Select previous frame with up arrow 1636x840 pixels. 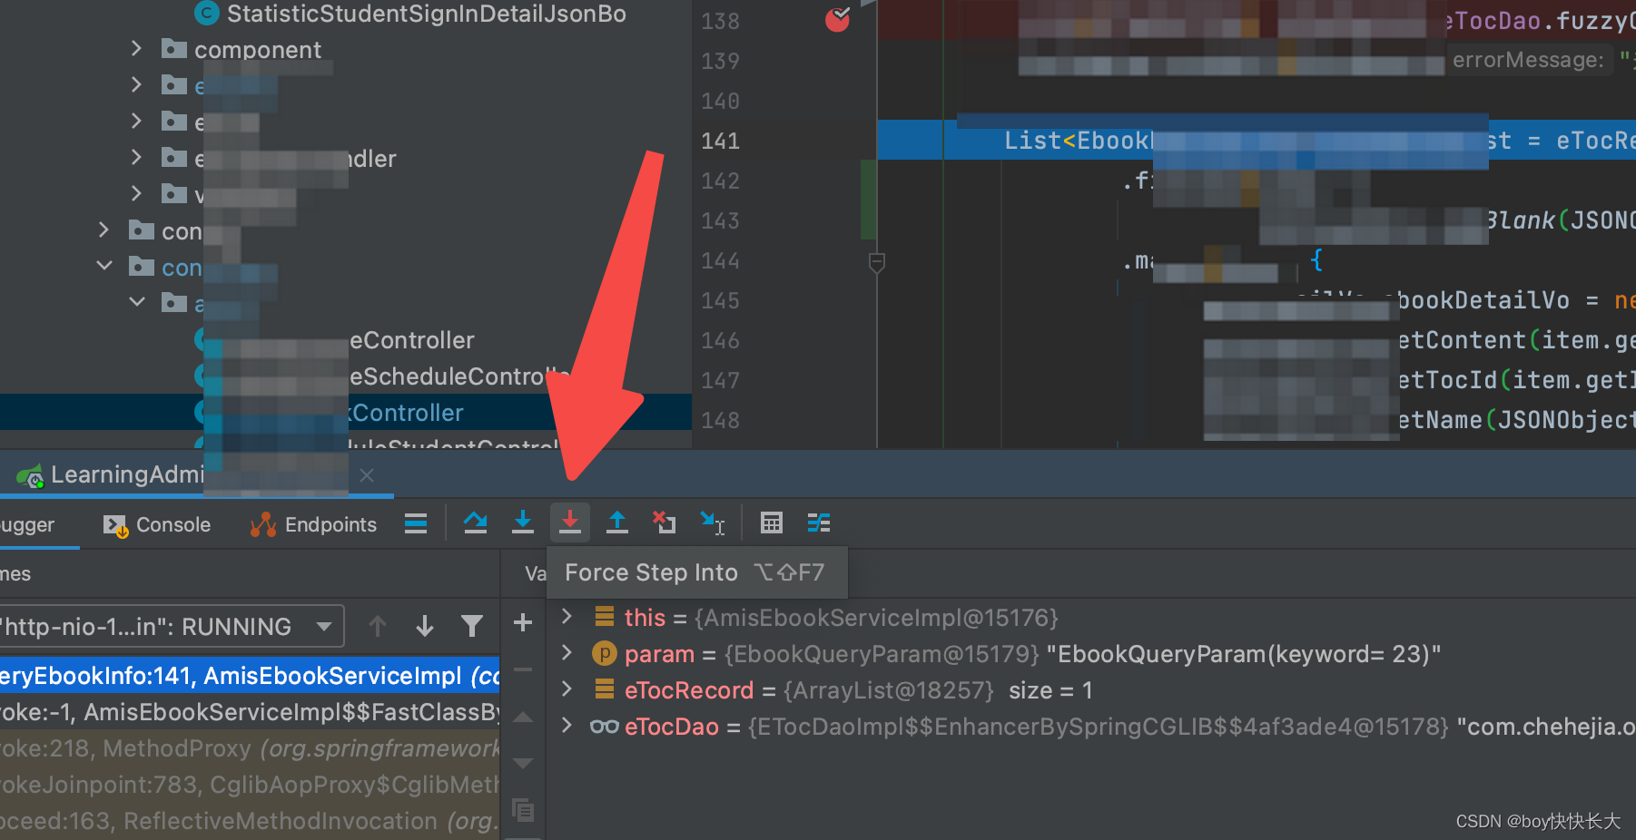tap(378, 626)
